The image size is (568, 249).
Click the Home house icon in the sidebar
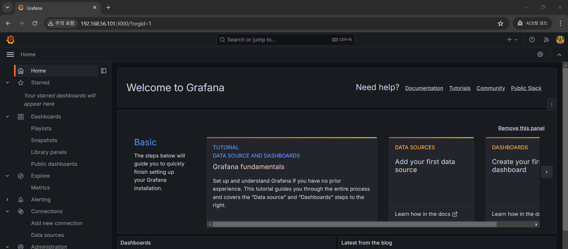(21, 71)
